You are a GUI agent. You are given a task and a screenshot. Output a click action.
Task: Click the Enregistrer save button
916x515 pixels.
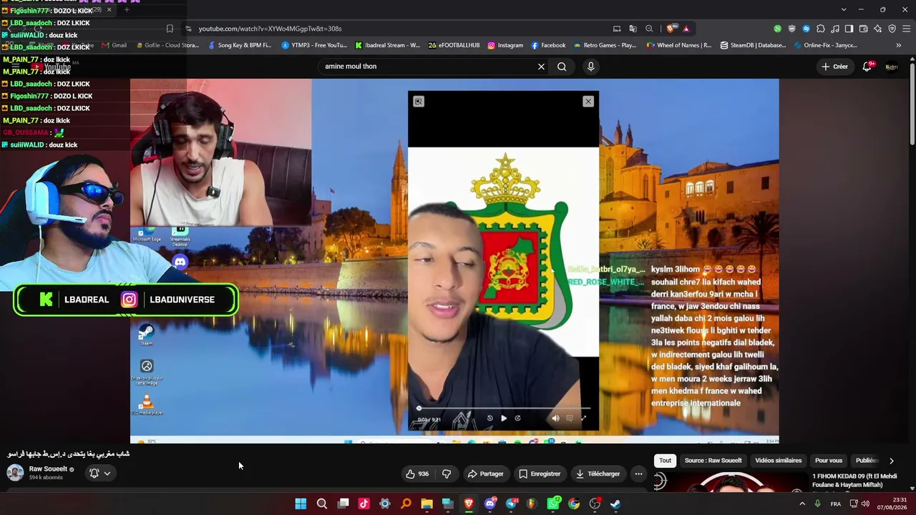540,474
